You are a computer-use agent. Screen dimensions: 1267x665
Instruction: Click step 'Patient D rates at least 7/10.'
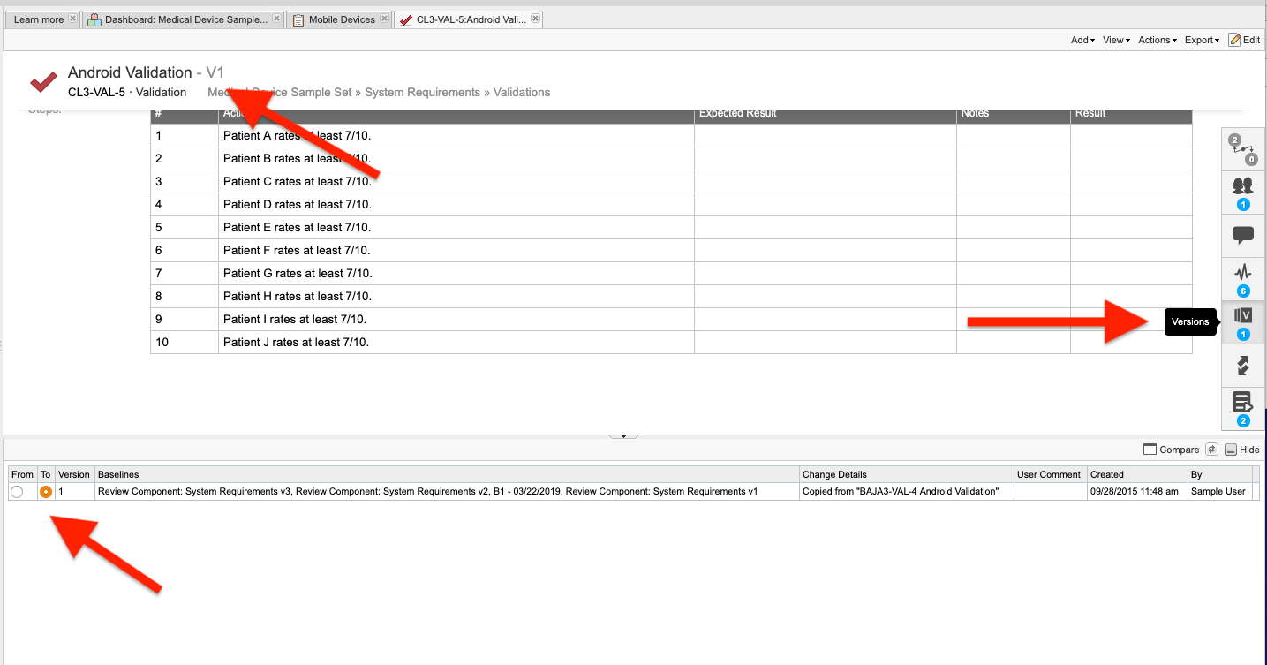coord(298,204)
